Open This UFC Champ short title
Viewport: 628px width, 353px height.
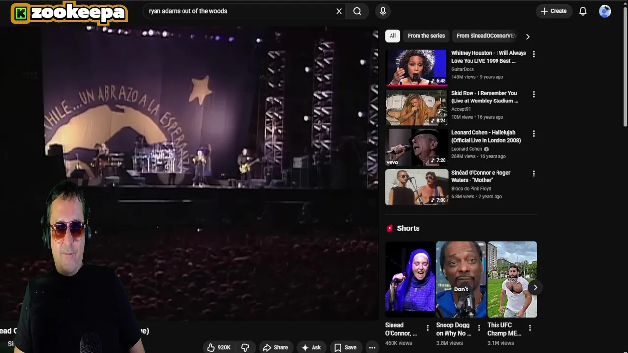[504, 329]
